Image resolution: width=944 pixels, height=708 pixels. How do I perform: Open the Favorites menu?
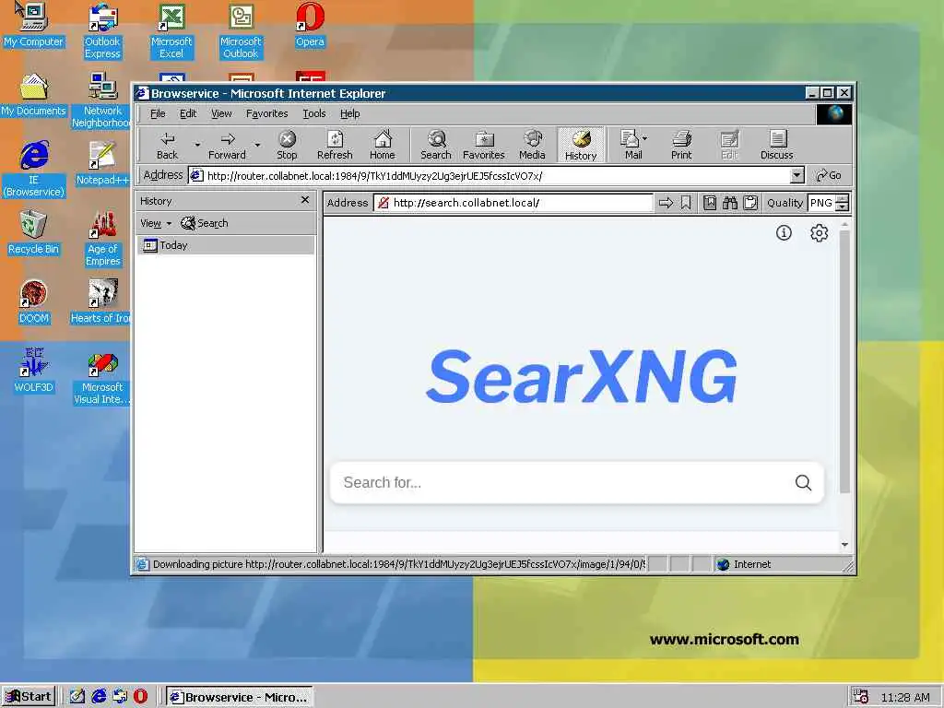266,113
